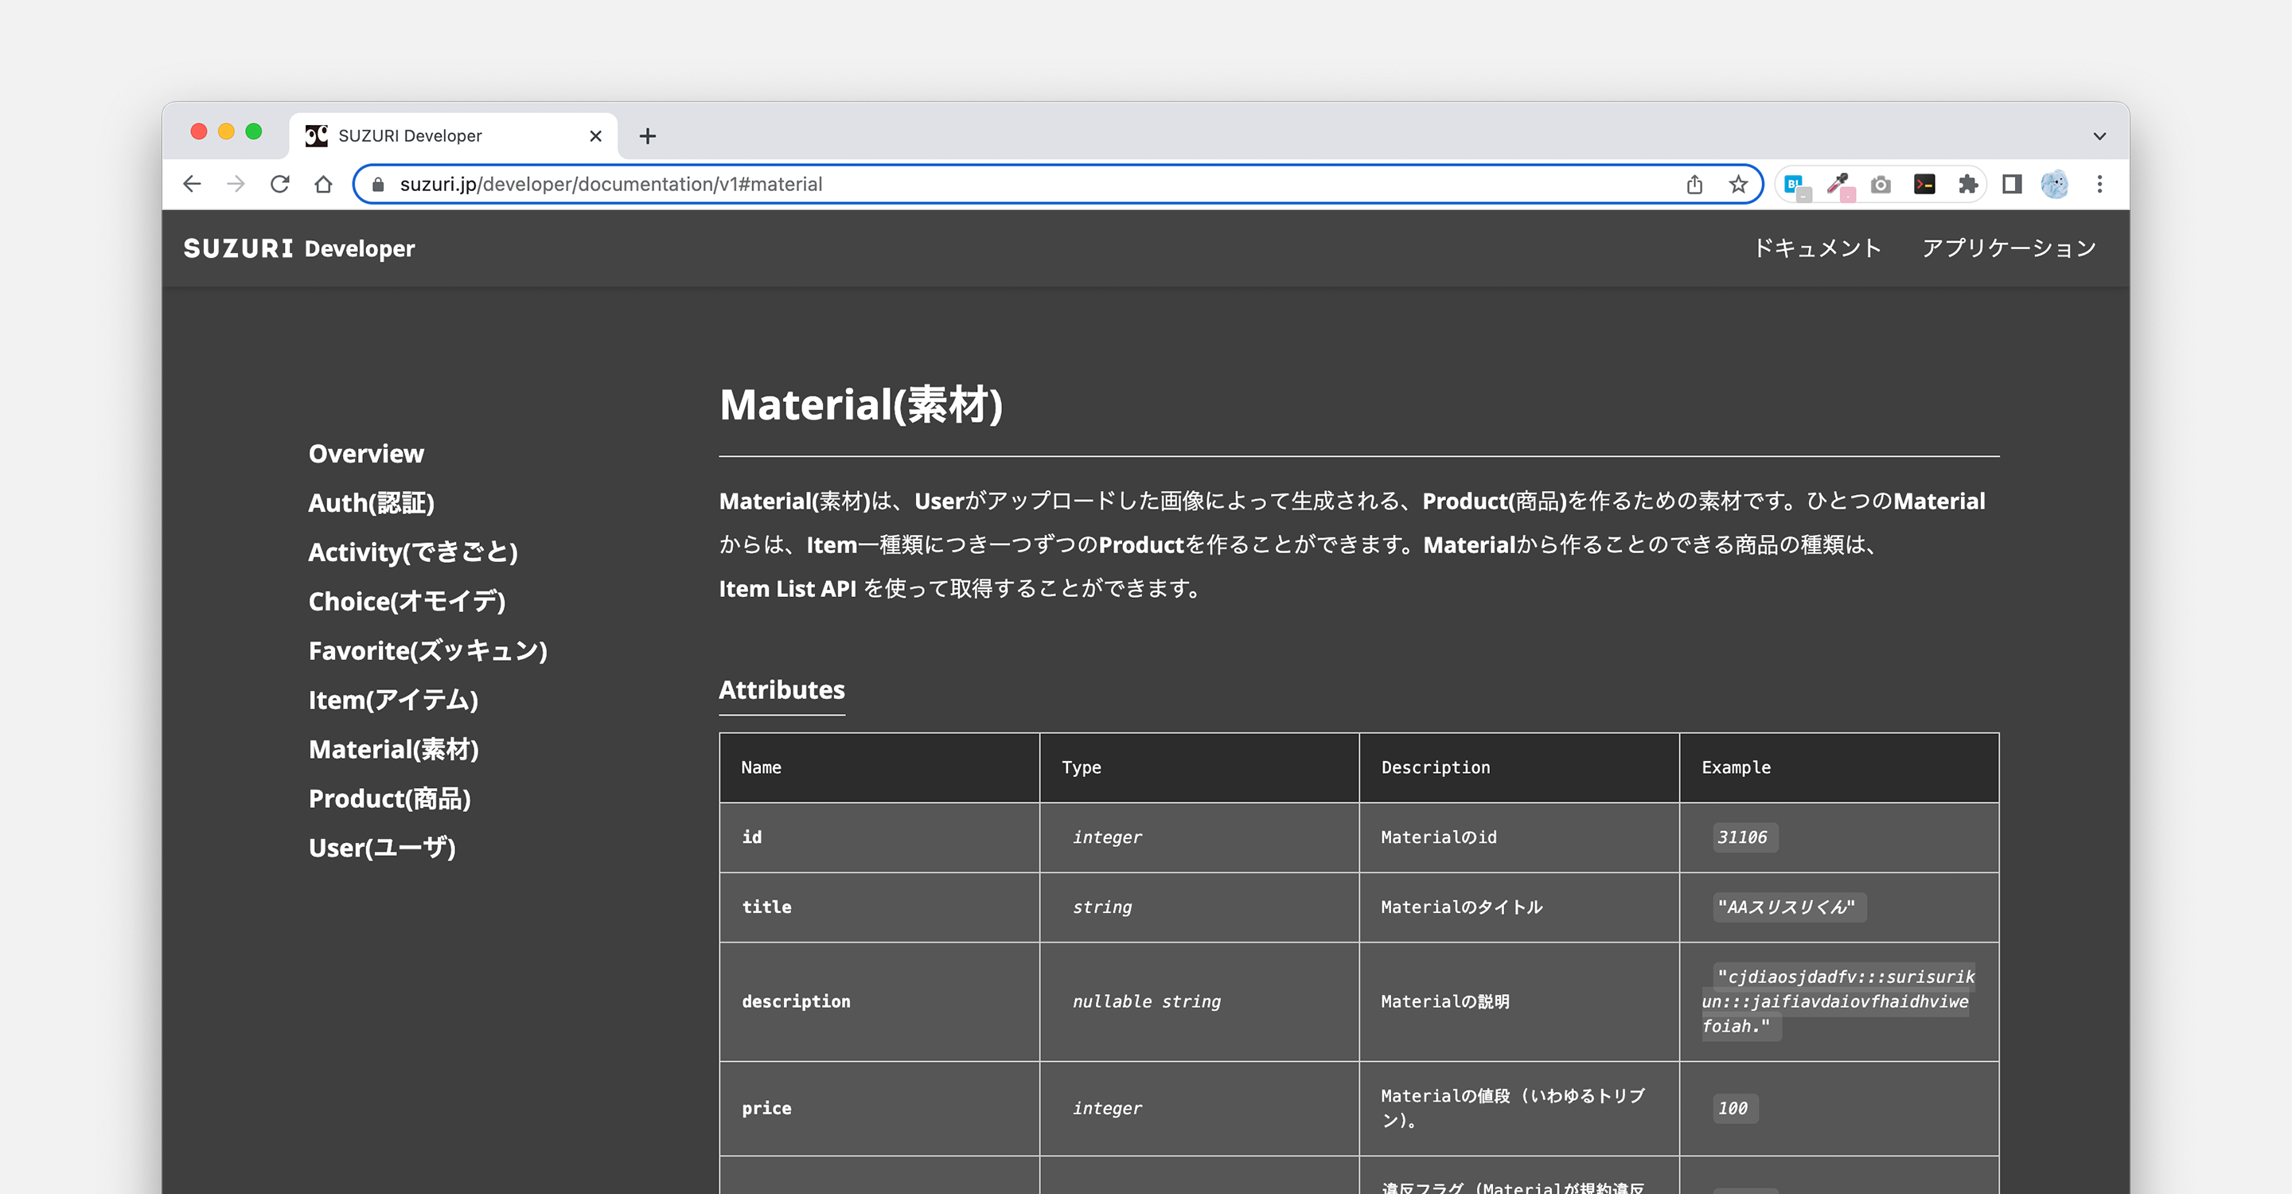The width and height of the screenshot is (2292, 1194).
Task: Open the puzzle-piece Extensions menu
Action: point(1968,184)
